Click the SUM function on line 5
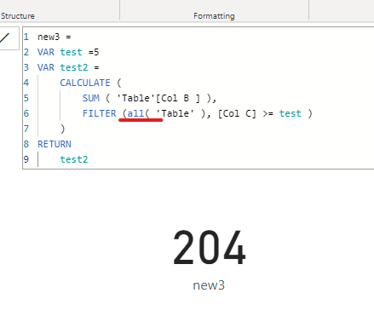The image size is (374, 316). click(91, 98)
